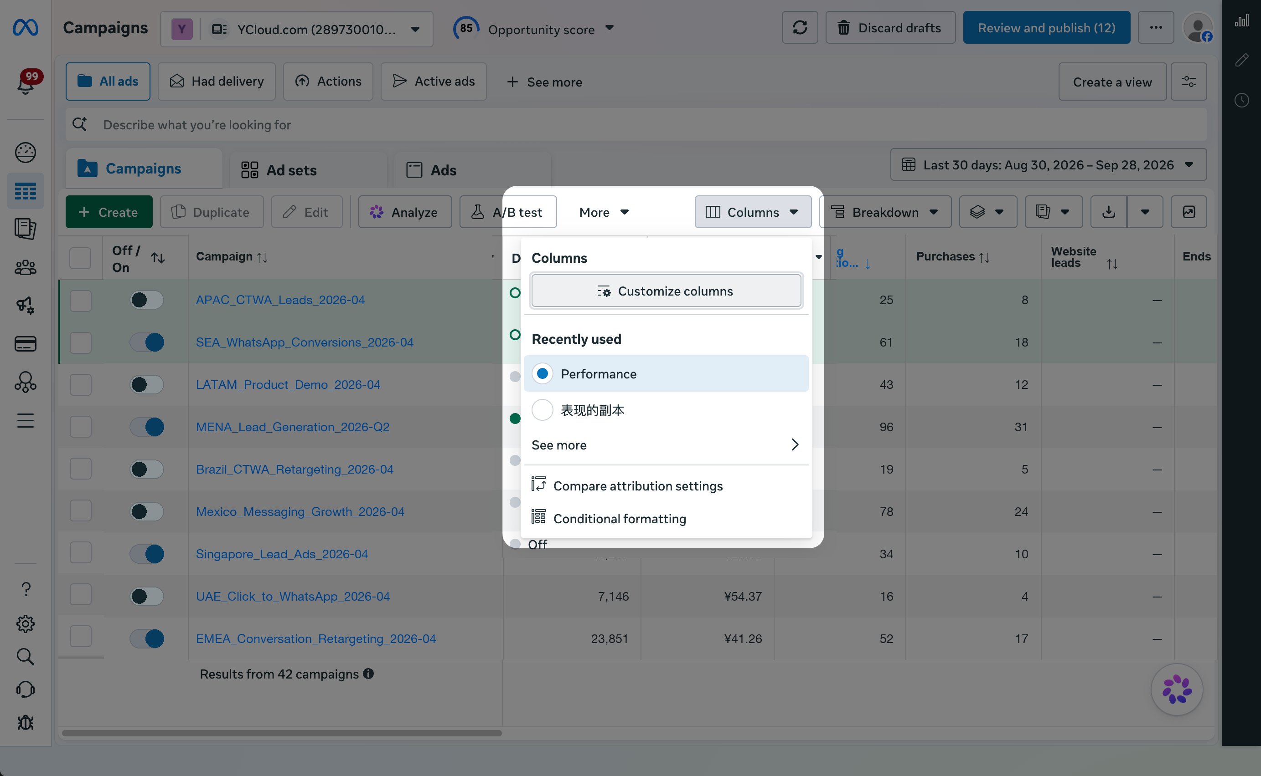The height and width of the screenshot is (776, 1261).
Task: Open the support headset icon
Action: click(25, 690)
